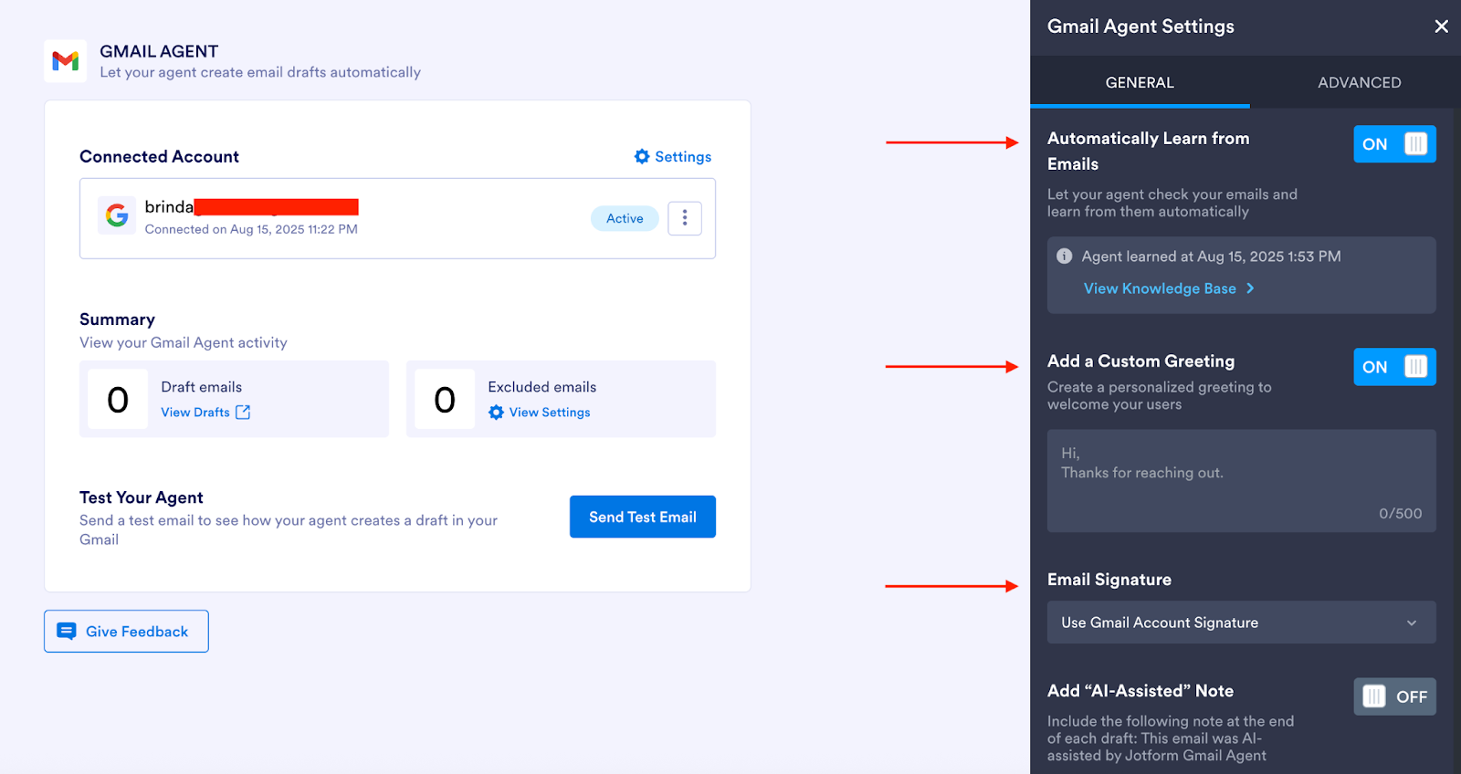Screen dimensions: 1461x774
Task: Open the three-dot account options menu
Action: pos(684,218)
